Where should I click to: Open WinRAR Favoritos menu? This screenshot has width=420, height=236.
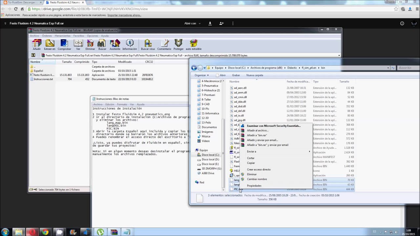[78, 36]
